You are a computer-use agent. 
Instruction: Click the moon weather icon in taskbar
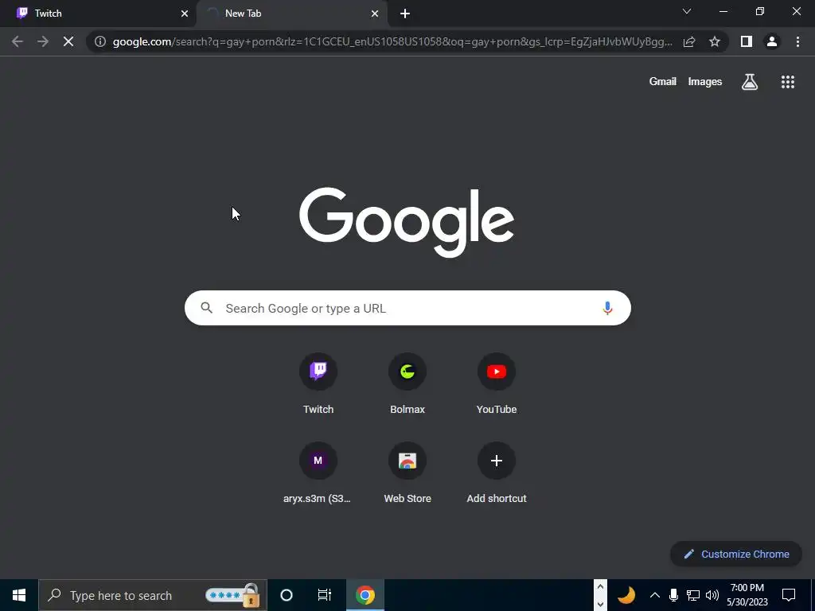pyautogui.click(x=626, y=595)
